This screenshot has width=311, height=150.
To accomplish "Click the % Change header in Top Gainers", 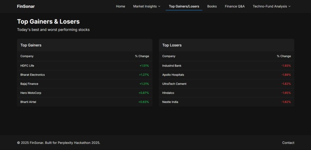I will pyautogui.click(x=142, y=56).
